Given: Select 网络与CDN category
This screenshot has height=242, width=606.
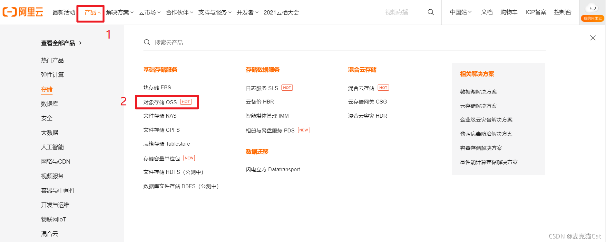Looking at the screenshot, I should point(55,162).
